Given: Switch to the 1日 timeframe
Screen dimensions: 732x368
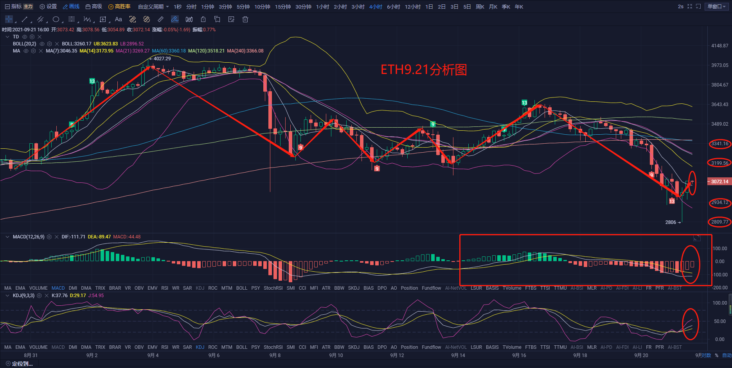Looking at the screenshot, I should coord(429,7).
